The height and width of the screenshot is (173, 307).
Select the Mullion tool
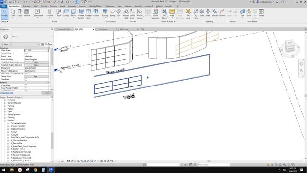click(95, 13)
